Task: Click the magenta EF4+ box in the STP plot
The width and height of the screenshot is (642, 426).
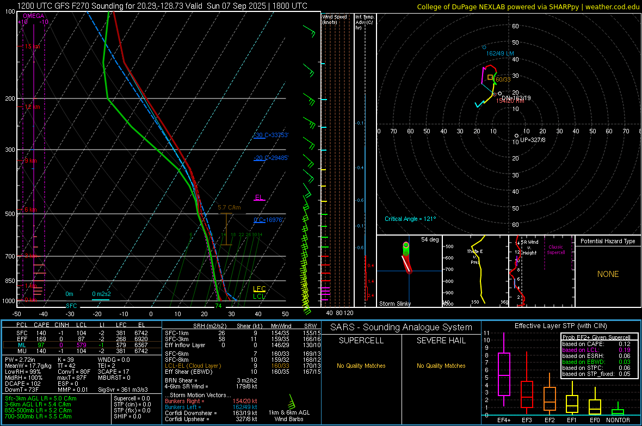Action: tap(504, 374)
